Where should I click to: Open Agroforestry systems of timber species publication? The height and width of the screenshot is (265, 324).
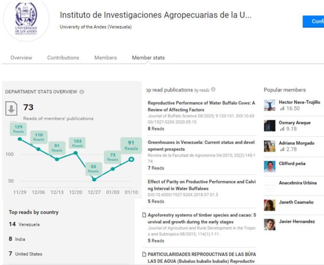click(202, 218)
